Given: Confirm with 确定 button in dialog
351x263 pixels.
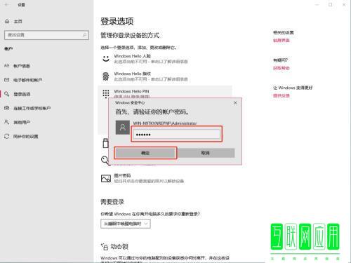Looking at the screenshot, I should pos(145,153).
